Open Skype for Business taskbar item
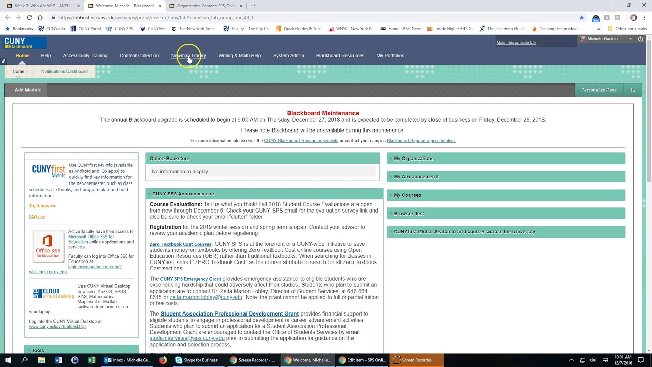This screenshot has height=367, width=652. tap(197, 360)
